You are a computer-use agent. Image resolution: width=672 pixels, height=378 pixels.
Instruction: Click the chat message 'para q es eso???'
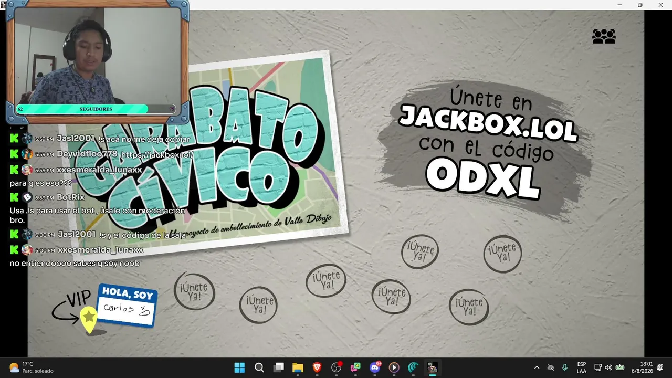40,184
